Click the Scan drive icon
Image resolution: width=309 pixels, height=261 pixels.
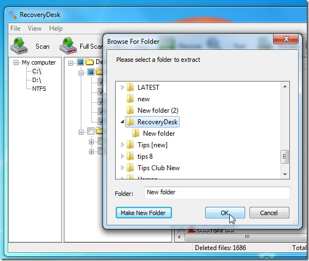point(19,46)
